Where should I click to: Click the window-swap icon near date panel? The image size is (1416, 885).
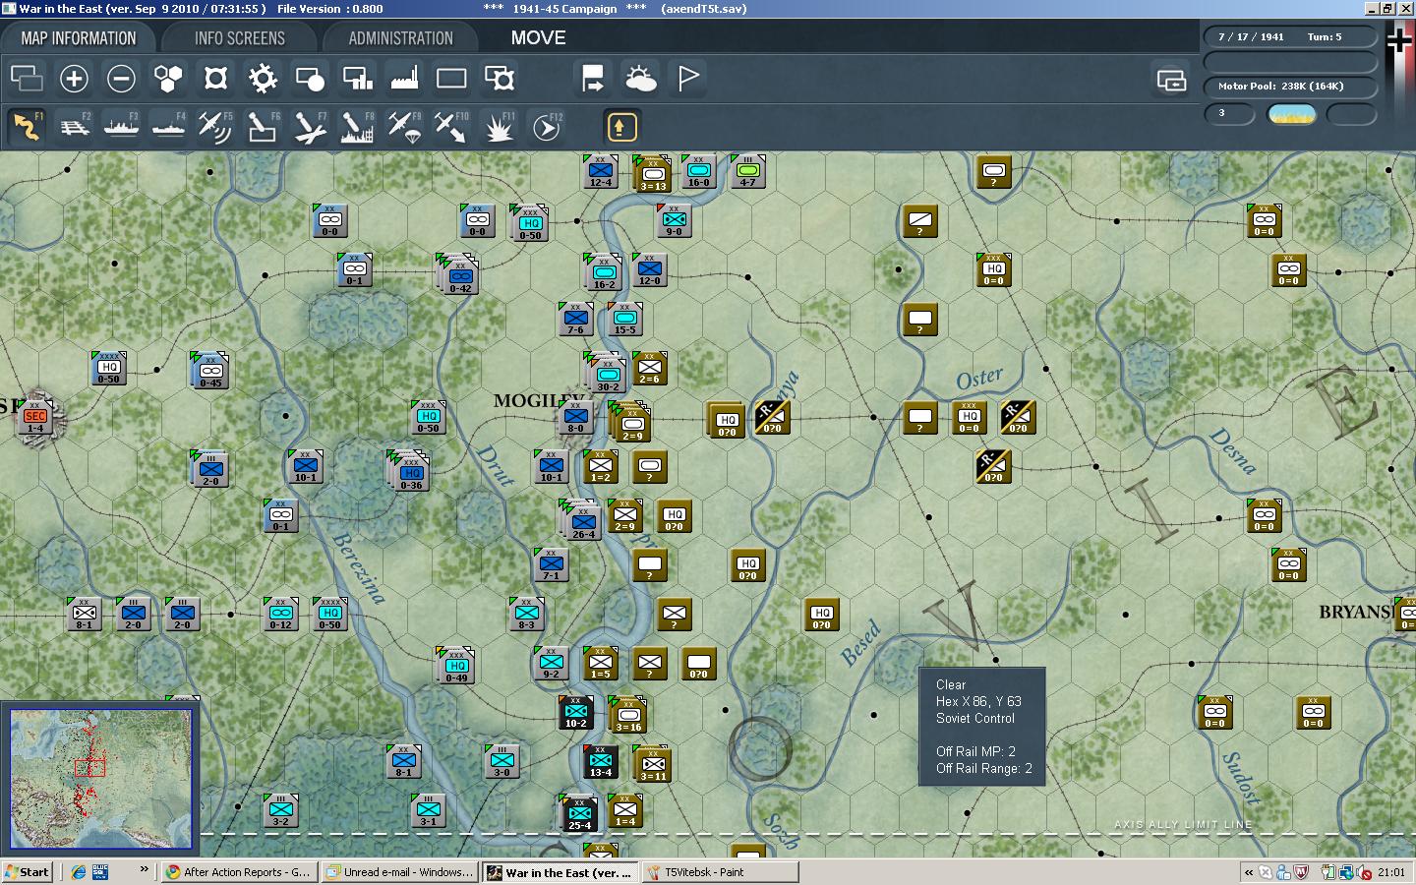(1171, 79)
